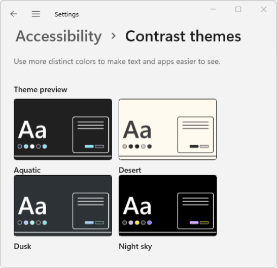Screen dimensions: 277x268
Task: Minimize the Settings window
Action: click(213, 9)
